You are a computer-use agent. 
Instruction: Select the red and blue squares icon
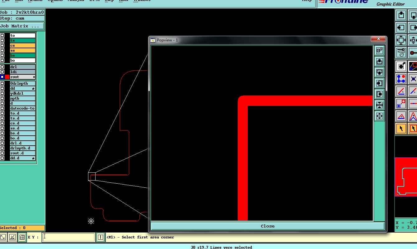[401, 103]
